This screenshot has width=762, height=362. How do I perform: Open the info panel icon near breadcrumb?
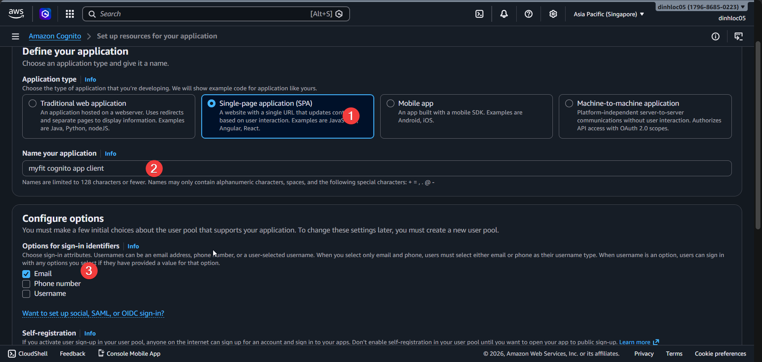[x=716, y=36]
